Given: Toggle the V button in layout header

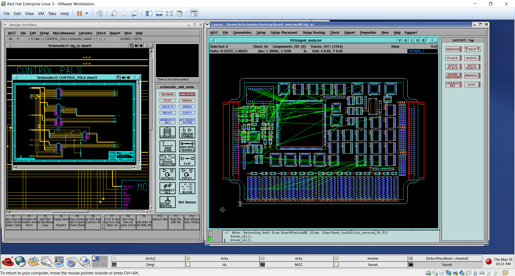Looking at the screenshot, I should (x=400, y=40).
